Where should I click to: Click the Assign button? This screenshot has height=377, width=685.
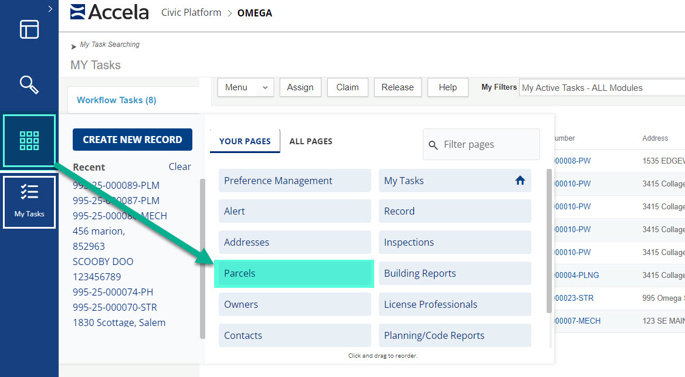[300, 87]
